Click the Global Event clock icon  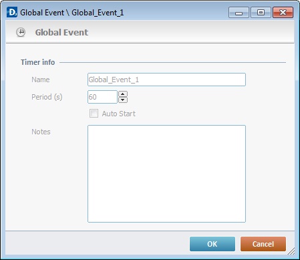click(21, 32)
